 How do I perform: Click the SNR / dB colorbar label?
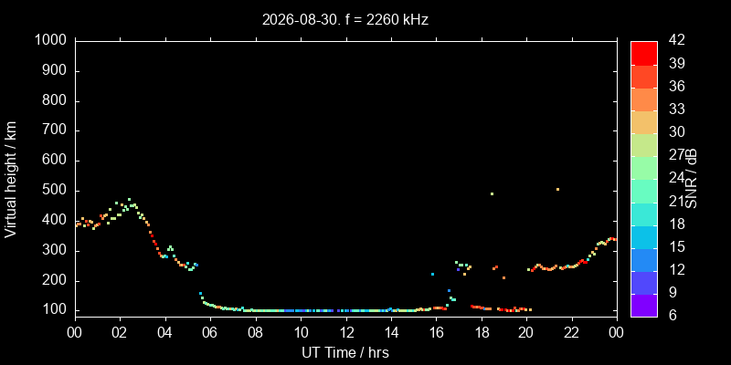(x=692, y=179)
